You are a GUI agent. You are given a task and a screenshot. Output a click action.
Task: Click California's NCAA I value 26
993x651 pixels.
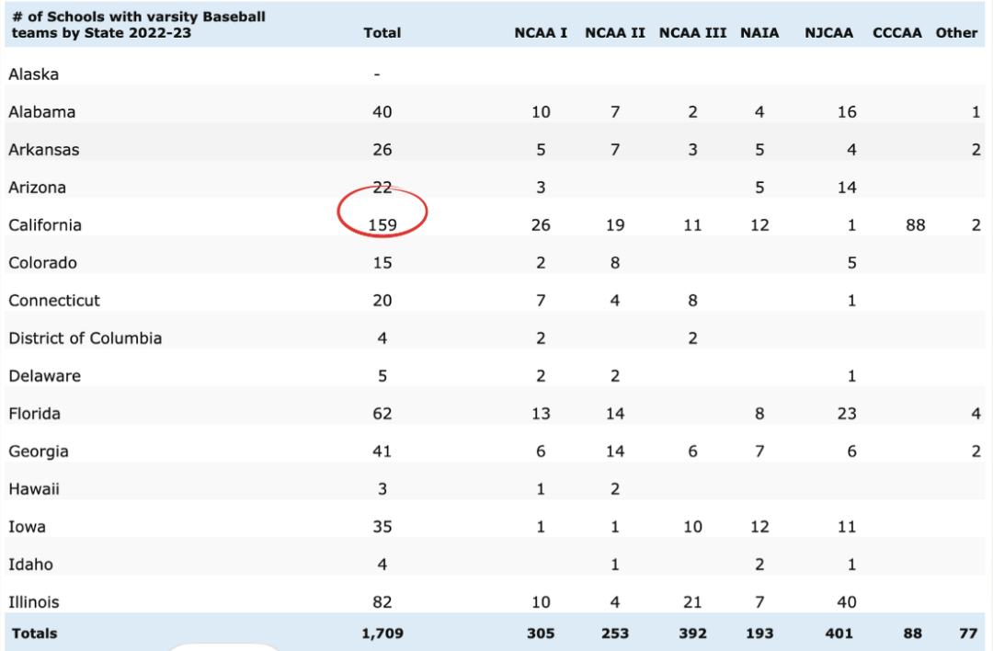click(x=541, y=225)
